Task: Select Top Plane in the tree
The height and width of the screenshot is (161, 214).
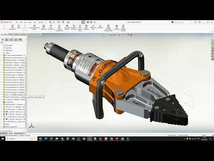Action: tap(8, 48)
